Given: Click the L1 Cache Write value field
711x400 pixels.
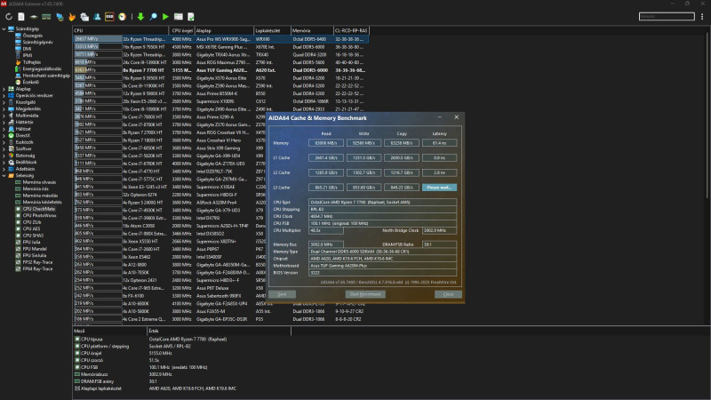Looking at the screenshot, I should click(x=363, y=158).
